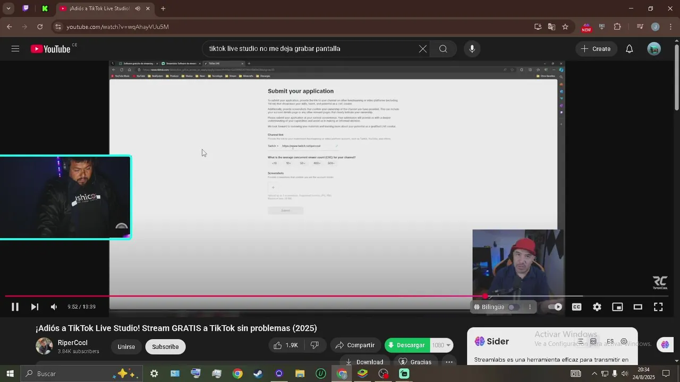Open the Sider panel settings icon
680x382 pixels.
click(x=624, y=342)
